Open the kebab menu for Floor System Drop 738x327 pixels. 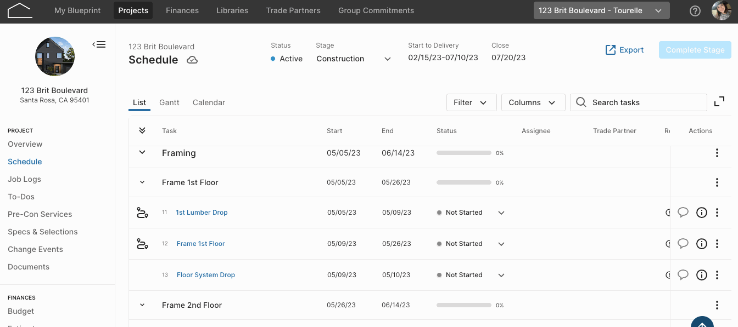coord(717,275)
